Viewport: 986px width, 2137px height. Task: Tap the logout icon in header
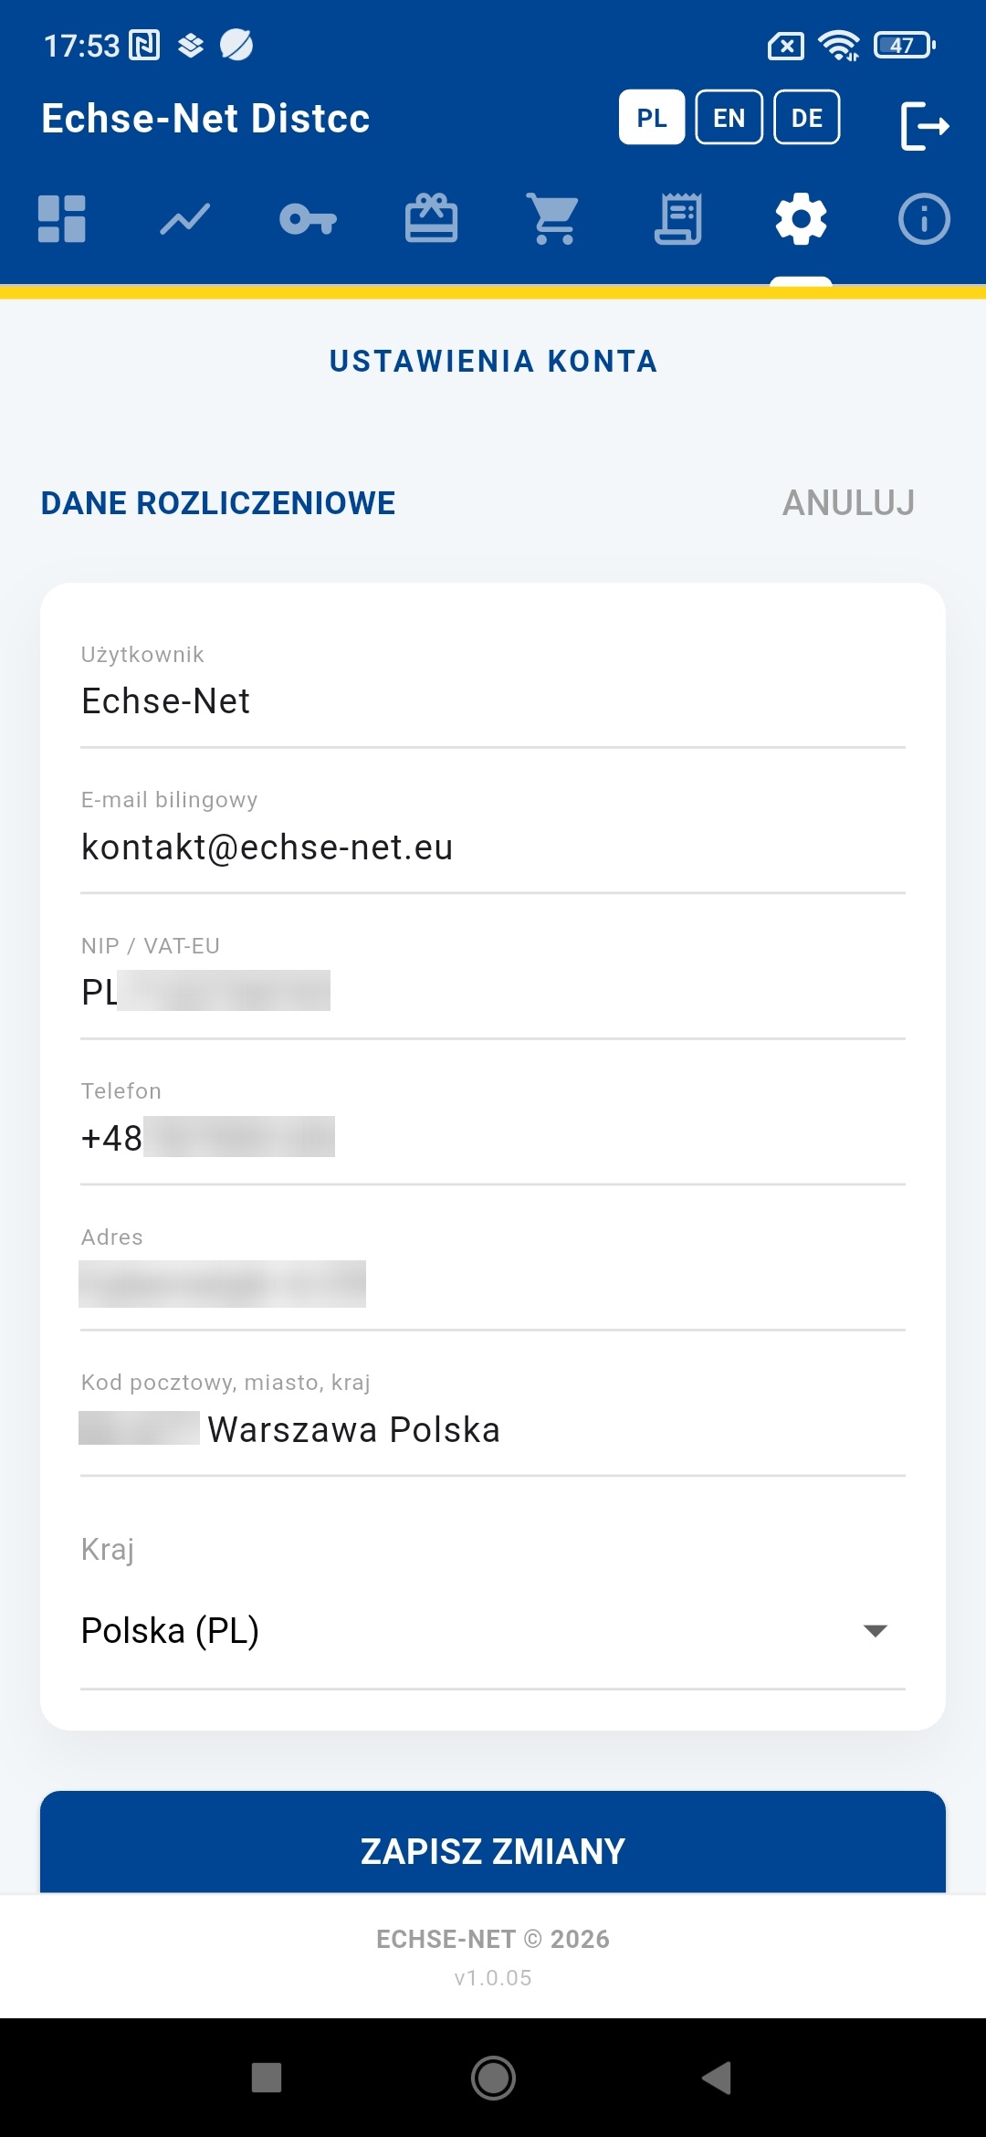tap(925, 125)
